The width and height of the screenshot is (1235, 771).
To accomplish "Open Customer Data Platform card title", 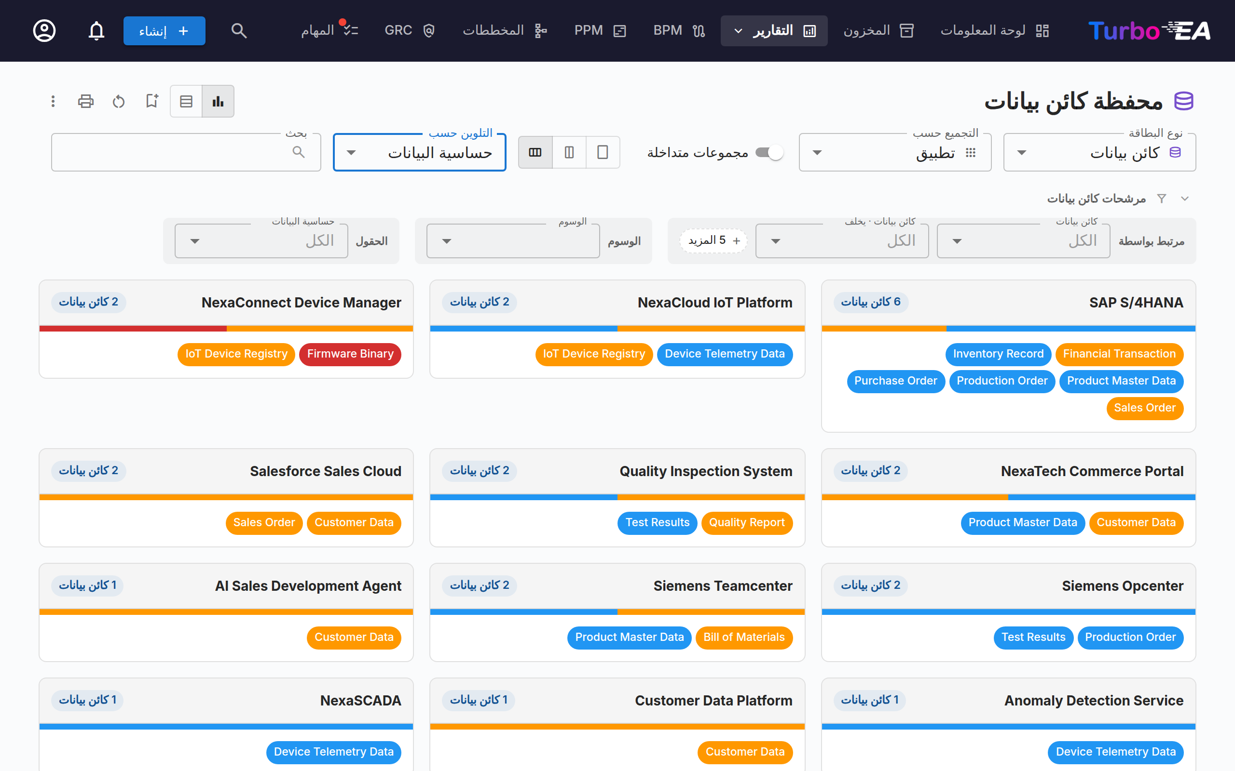I will [714, 701].
